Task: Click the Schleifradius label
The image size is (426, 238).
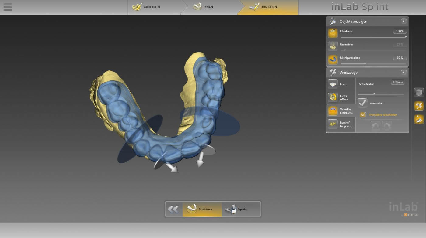Action: point(367,84)
